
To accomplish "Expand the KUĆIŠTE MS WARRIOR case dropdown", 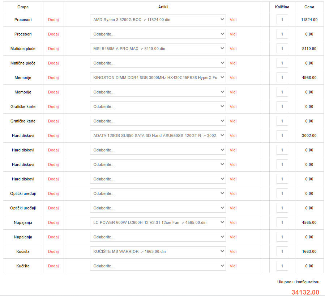I will [158, 251].
